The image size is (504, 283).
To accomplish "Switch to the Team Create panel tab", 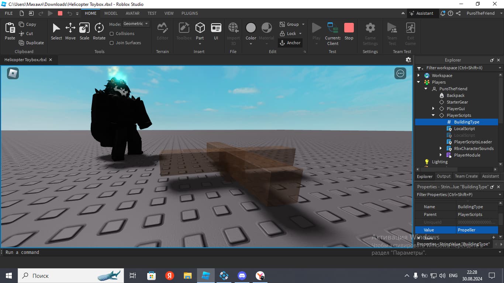I will 466,176.
